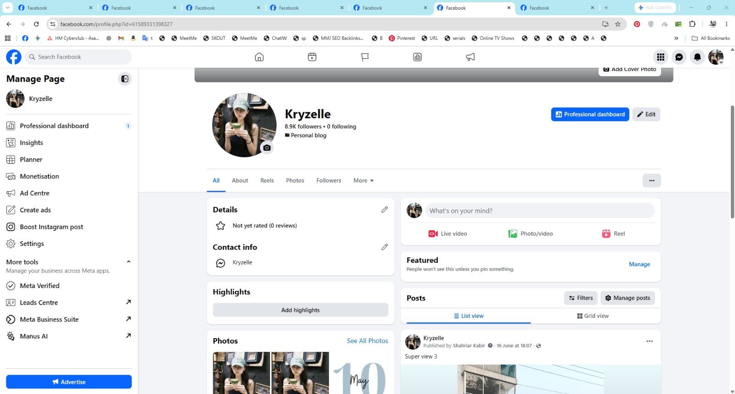The image size is (735, 394).
Task: Click Add Cover Photo button
Action: click(x=629, y=70)
